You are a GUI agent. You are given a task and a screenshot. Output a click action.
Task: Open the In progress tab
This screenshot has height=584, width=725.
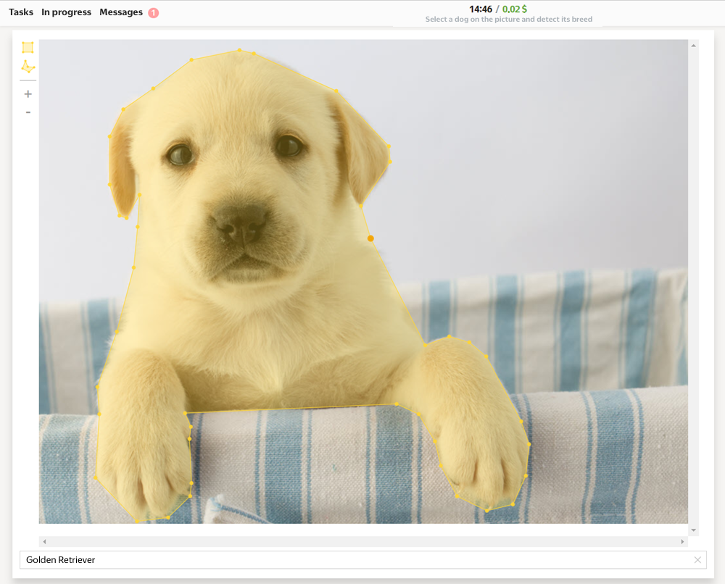tap(66, 12)
